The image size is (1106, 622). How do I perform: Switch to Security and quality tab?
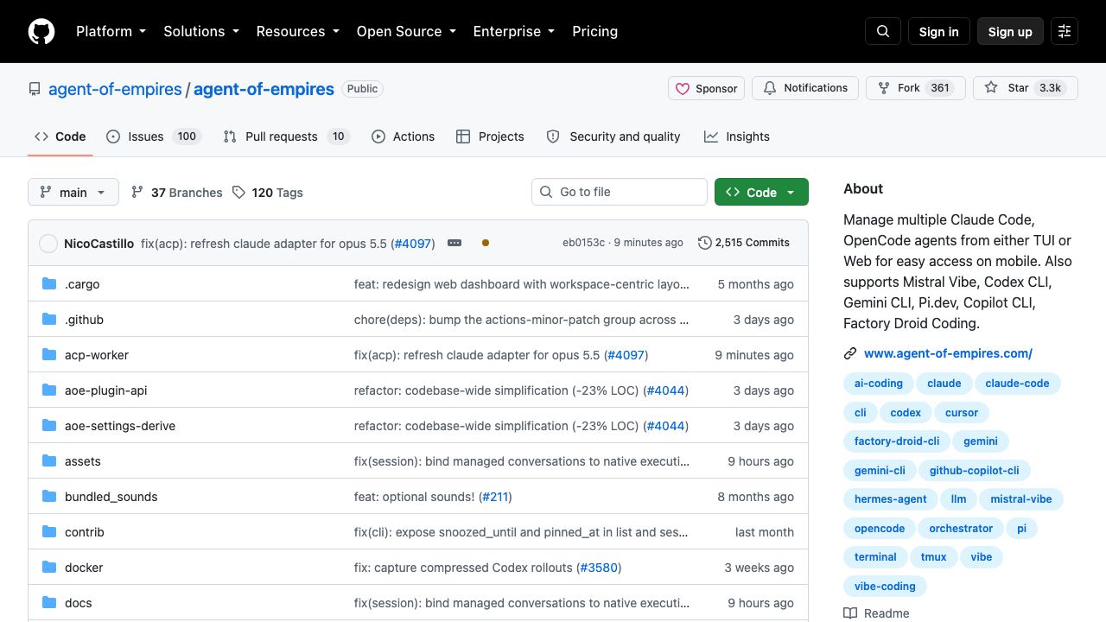point(613,136)
